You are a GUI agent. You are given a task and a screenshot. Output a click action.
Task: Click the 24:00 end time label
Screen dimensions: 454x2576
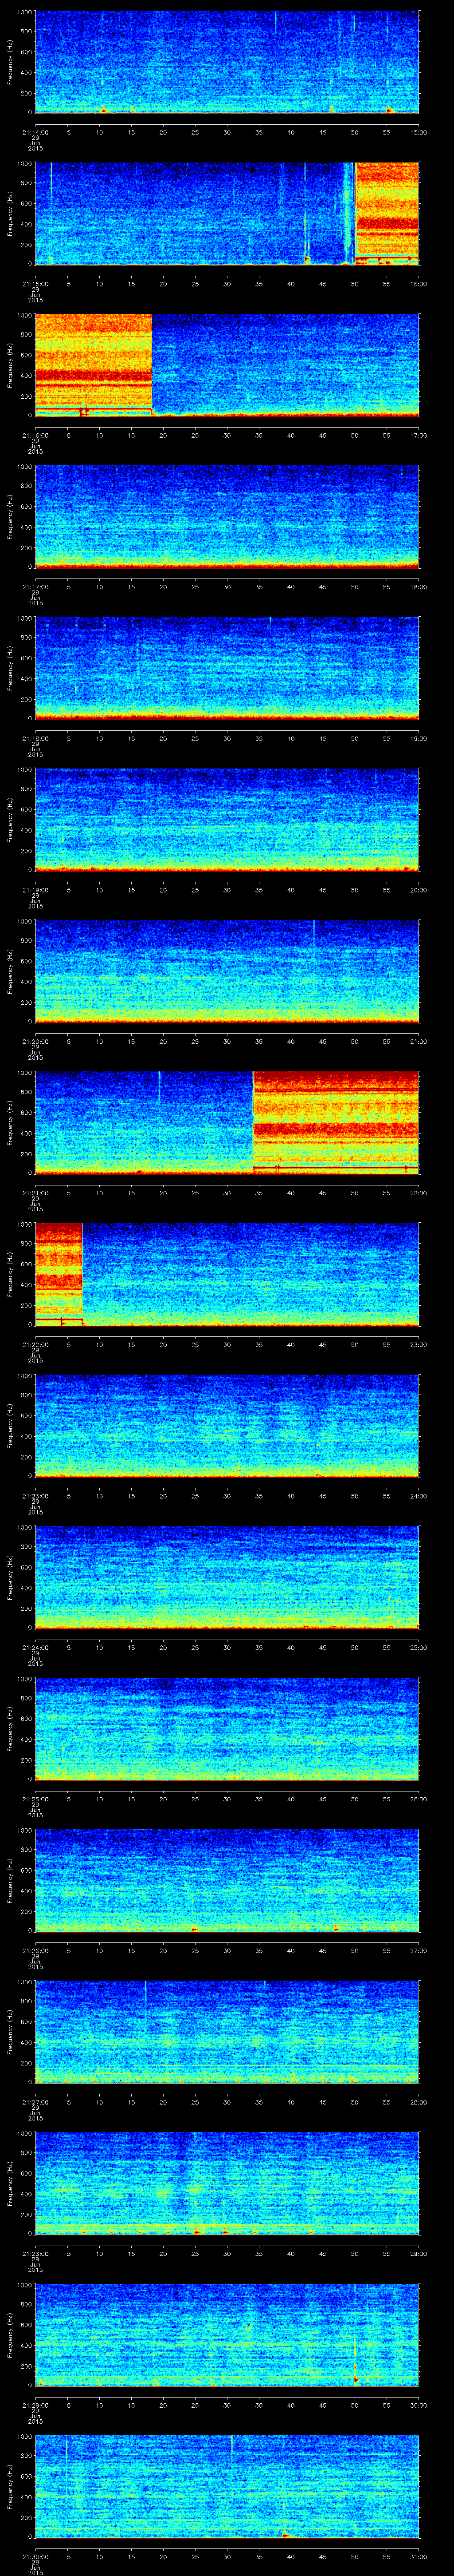point(418,1496)
